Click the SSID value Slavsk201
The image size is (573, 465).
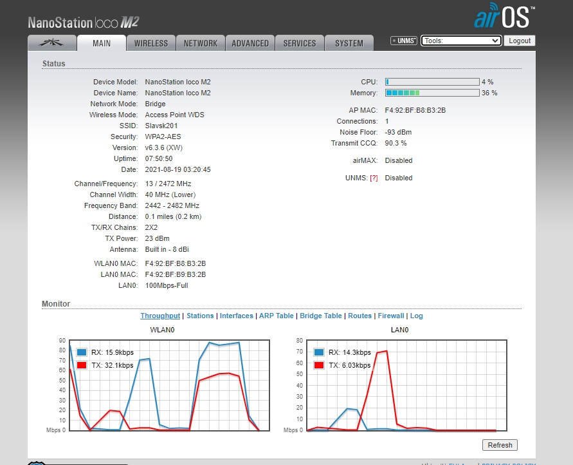tap(161, 126)
